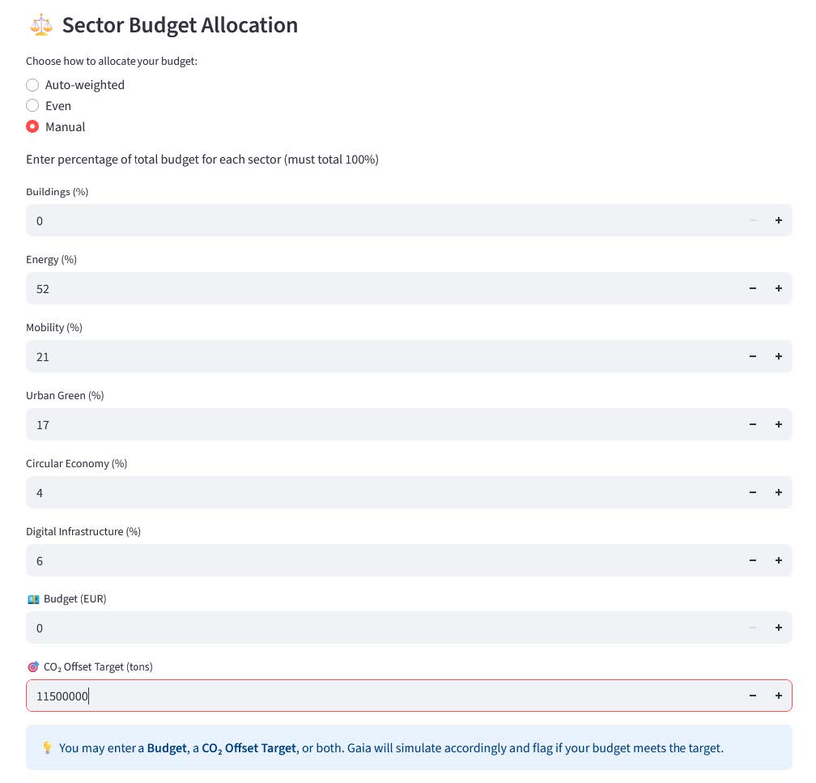Screen dimensions: 816x783
Task: Increase Circular Economy percentage with plus
Action: coord(779,492)
